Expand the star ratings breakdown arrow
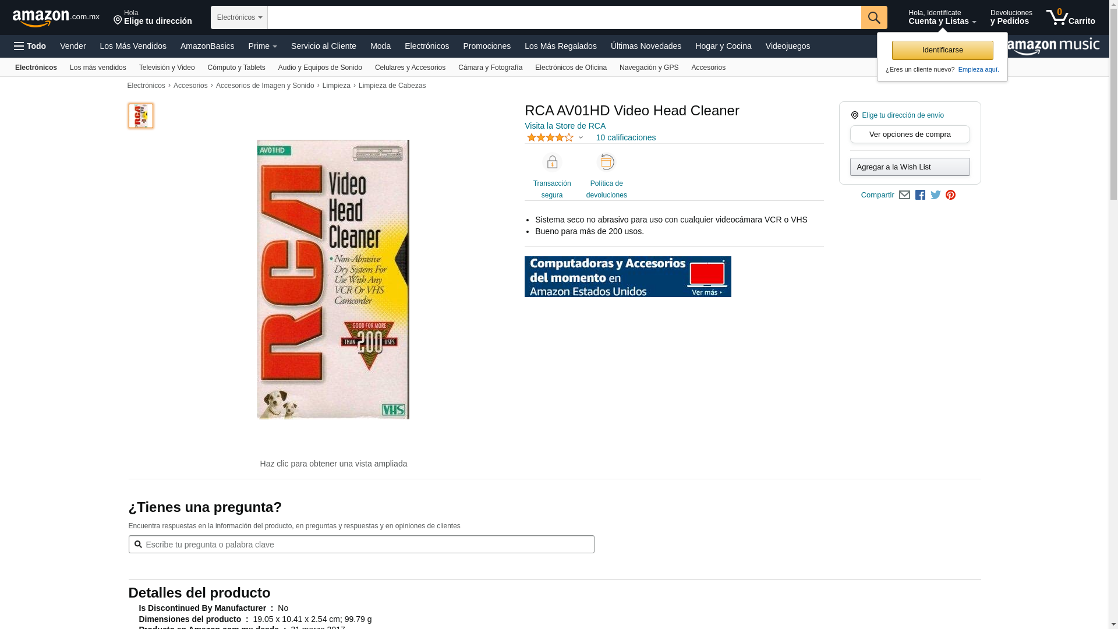This screenshot has width=1118, height=629. click(581, 138)
